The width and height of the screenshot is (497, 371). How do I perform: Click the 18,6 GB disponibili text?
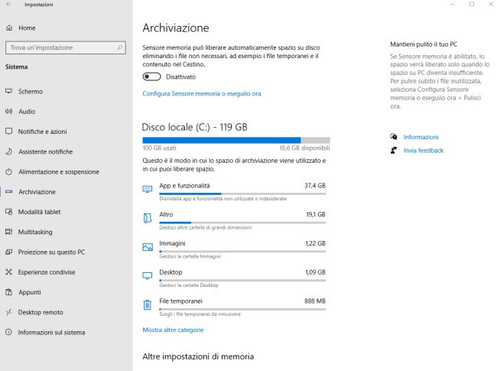point(304,148)
